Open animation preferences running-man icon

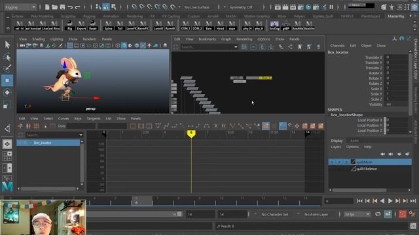[x=412, y=214]
